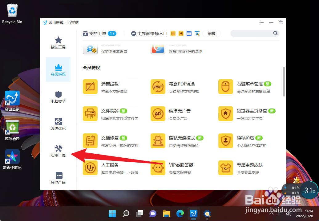
Task: Open the 纯净无广告 AD icon
Action: tap(158, 114)
